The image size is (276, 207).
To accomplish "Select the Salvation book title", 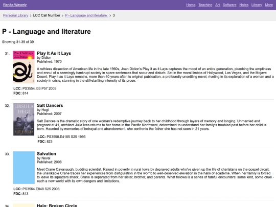I will tap(47, 154).
